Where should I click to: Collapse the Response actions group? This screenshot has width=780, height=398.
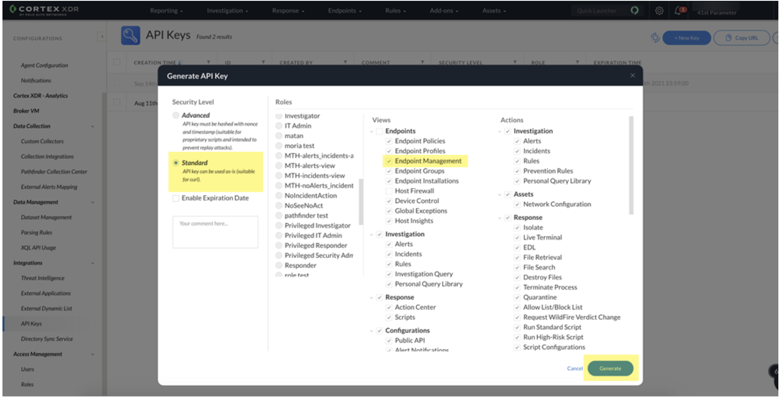pyautogui.click(x=499, y=218)
